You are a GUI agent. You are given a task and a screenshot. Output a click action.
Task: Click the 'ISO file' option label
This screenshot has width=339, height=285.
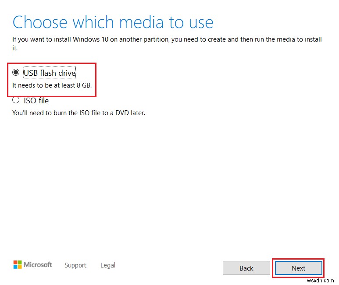[x=36, y=100]
